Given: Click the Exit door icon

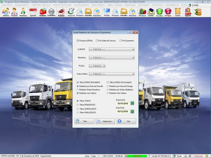Looking at the screenshot, I should click(198, 12).
